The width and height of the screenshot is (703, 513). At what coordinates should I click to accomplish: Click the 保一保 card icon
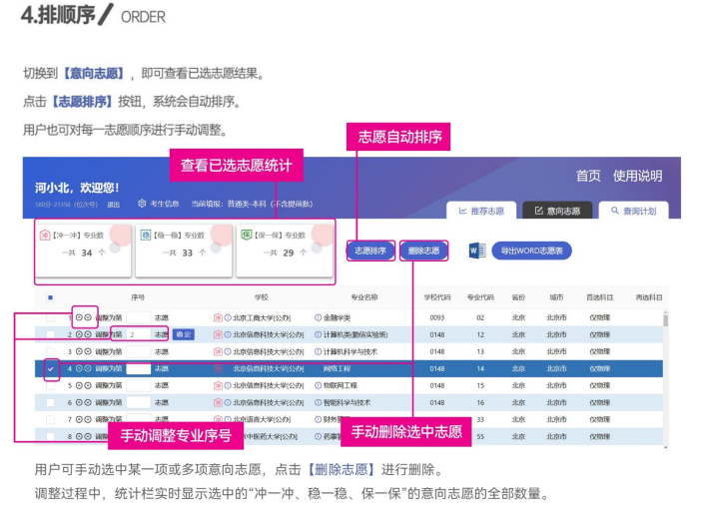coord(246,236)
